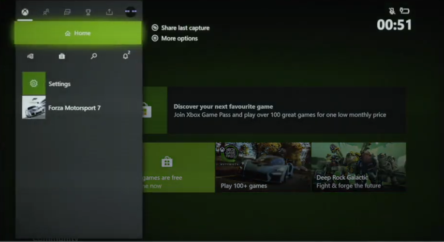444x242 pixels.
Task: Click the store bag tile beside the Game Pass banner
Action: click(x=155, y=110)
